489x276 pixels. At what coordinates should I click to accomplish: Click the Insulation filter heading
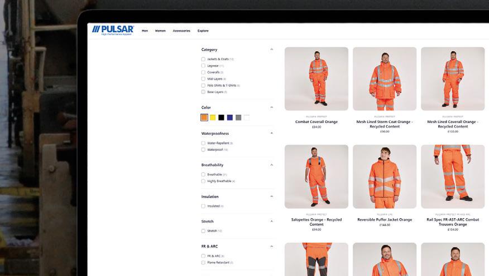click(210, 196)
